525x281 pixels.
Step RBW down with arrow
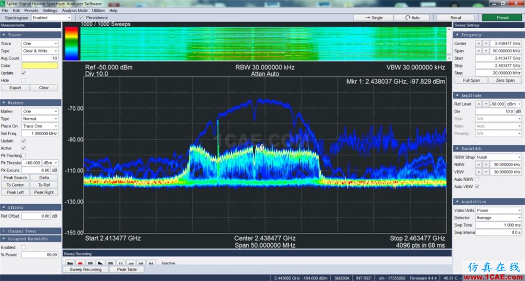[486, 164]
